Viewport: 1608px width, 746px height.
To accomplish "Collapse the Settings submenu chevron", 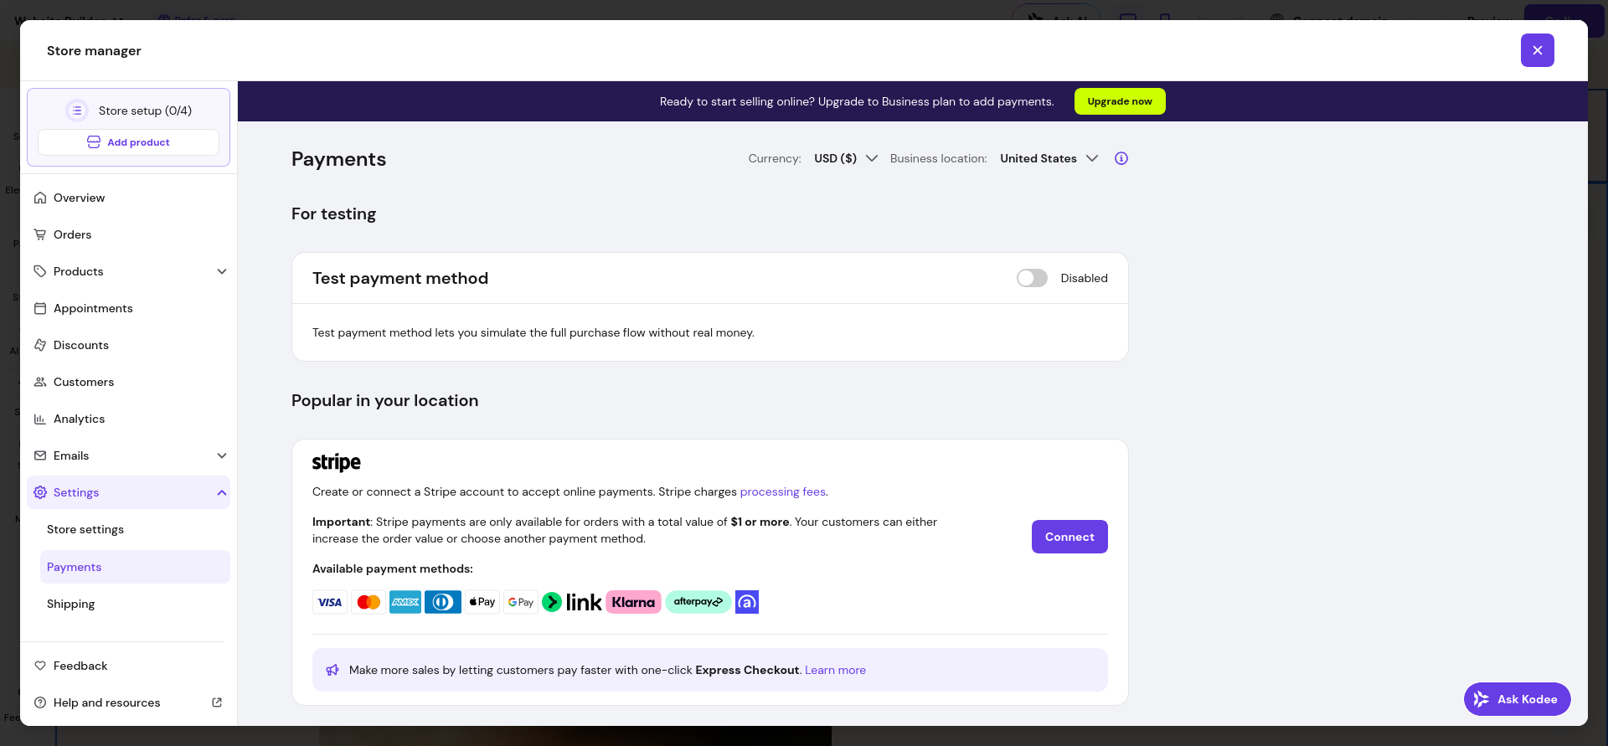I will (222, 492).
